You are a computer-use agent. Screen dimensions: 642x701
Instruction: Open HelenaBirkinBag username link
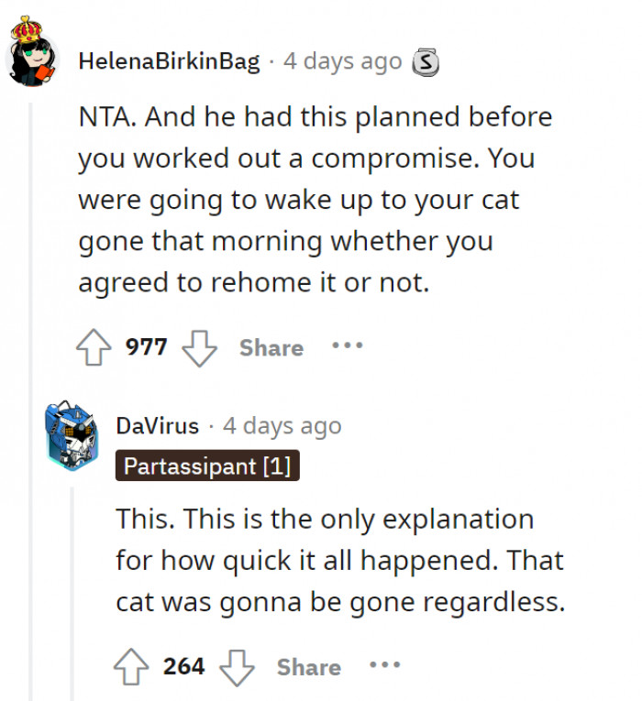tap(171, 62)
